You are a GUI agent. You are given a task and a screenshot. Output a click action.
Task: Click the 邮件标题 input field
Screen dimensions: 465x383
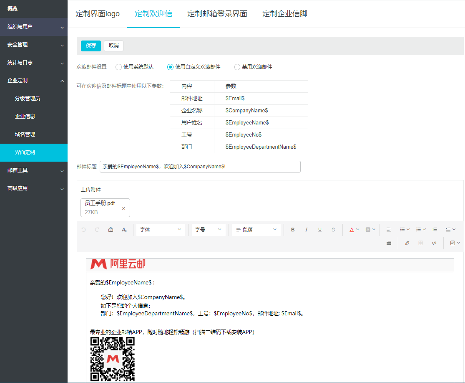(x=200, y=167)
